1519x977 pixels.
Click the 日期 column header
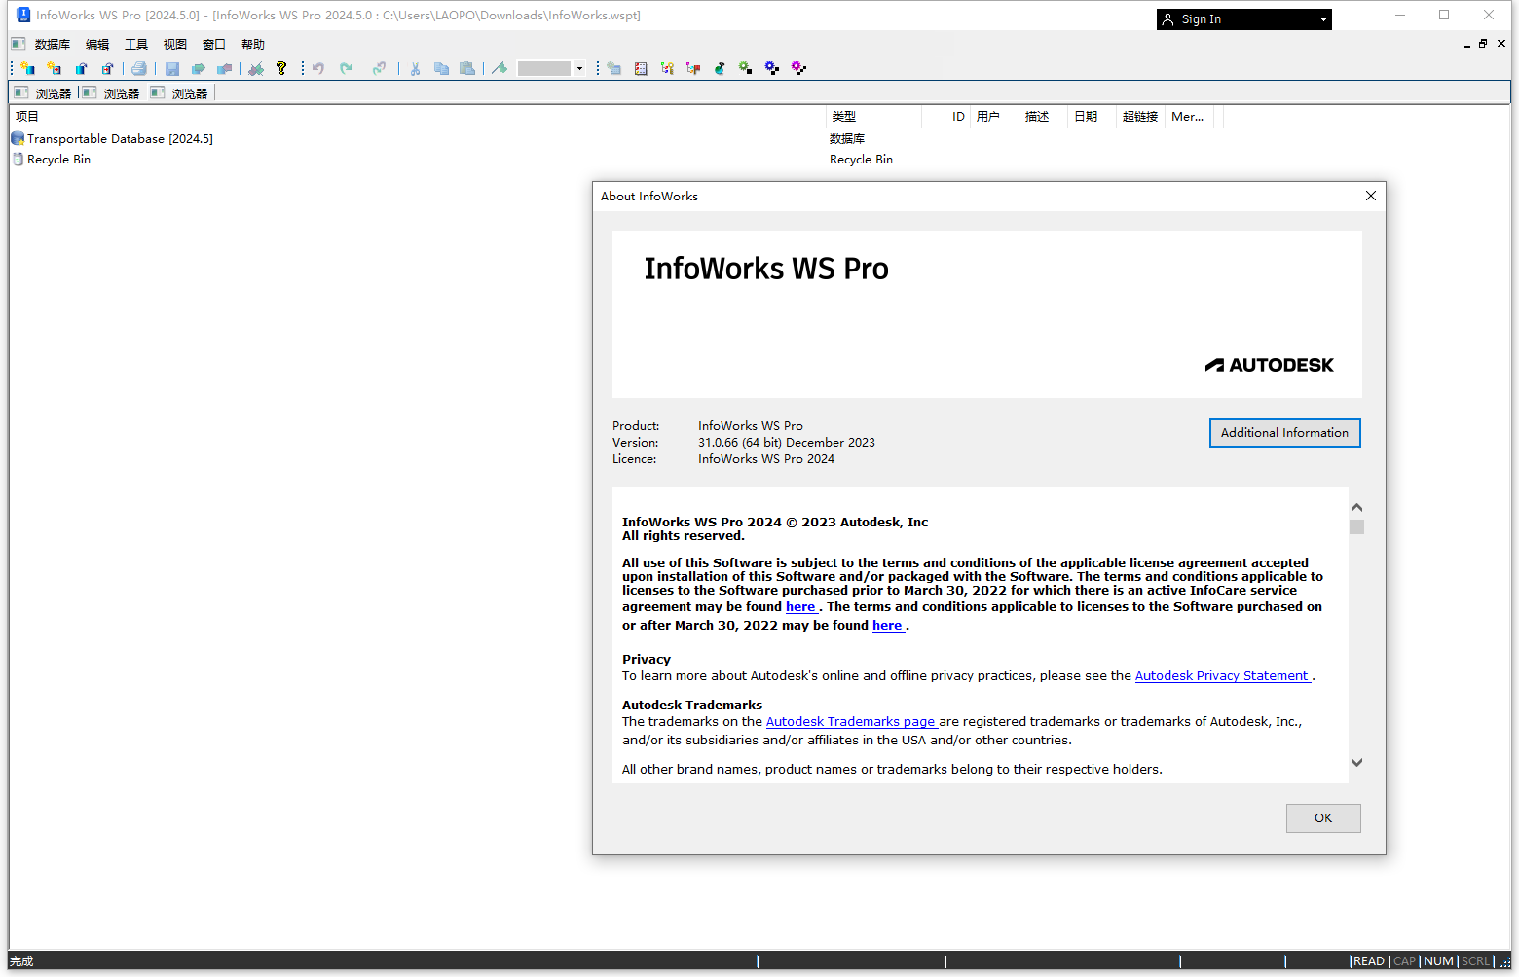1092,117
